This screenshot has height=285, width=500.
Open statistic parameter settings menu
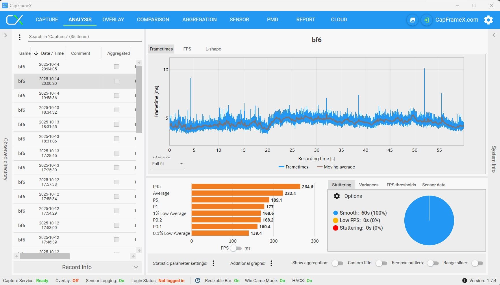tap(213, 263)
